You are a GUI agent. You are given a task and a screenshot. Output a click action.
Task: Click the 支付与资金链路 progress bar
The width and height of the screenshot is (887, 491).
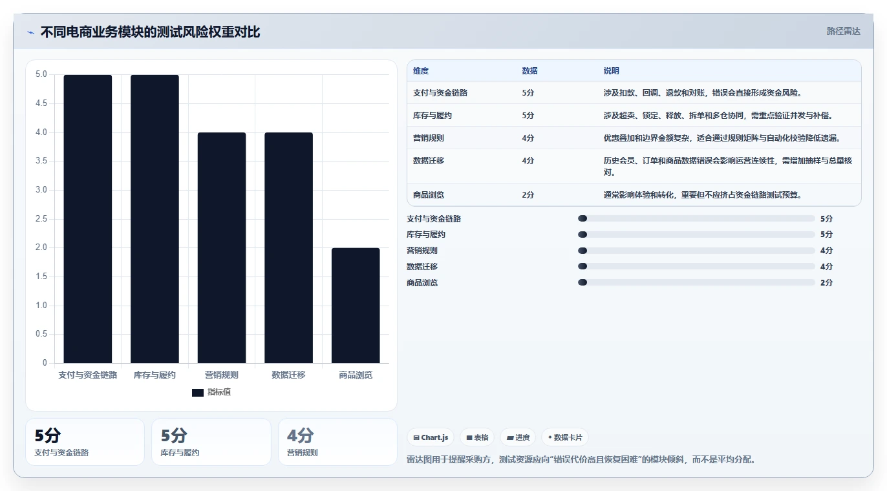(696, 218)
